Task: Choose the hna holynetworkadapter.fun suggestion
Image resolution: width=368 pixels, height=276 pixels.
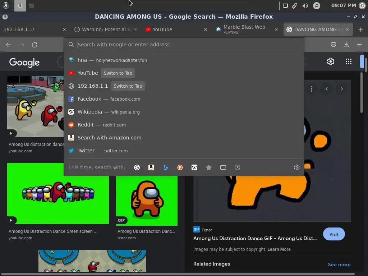Action: pyautogui.click(x=184, y=60)
